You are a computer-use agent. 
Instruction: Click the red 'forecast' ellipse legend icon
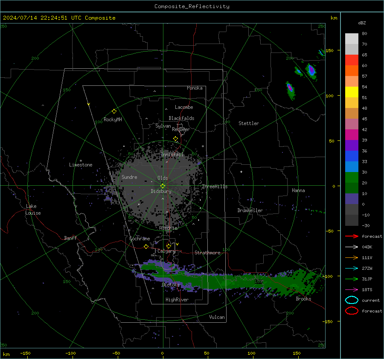click(352, 311)
